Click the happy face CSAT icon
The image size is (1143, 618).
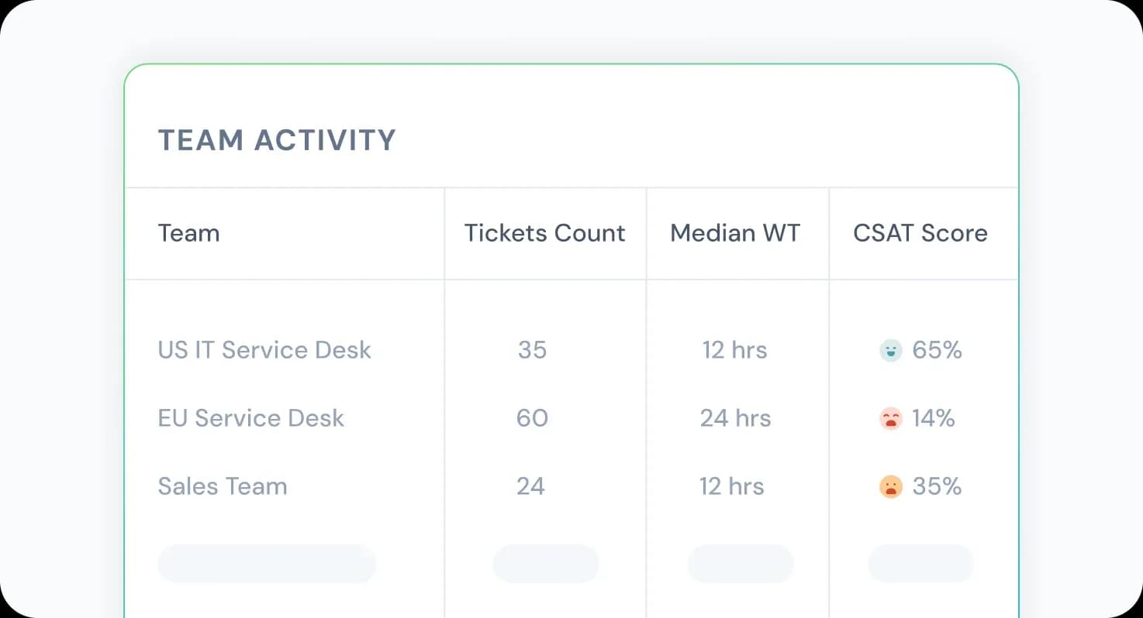(x=891, y=351)
